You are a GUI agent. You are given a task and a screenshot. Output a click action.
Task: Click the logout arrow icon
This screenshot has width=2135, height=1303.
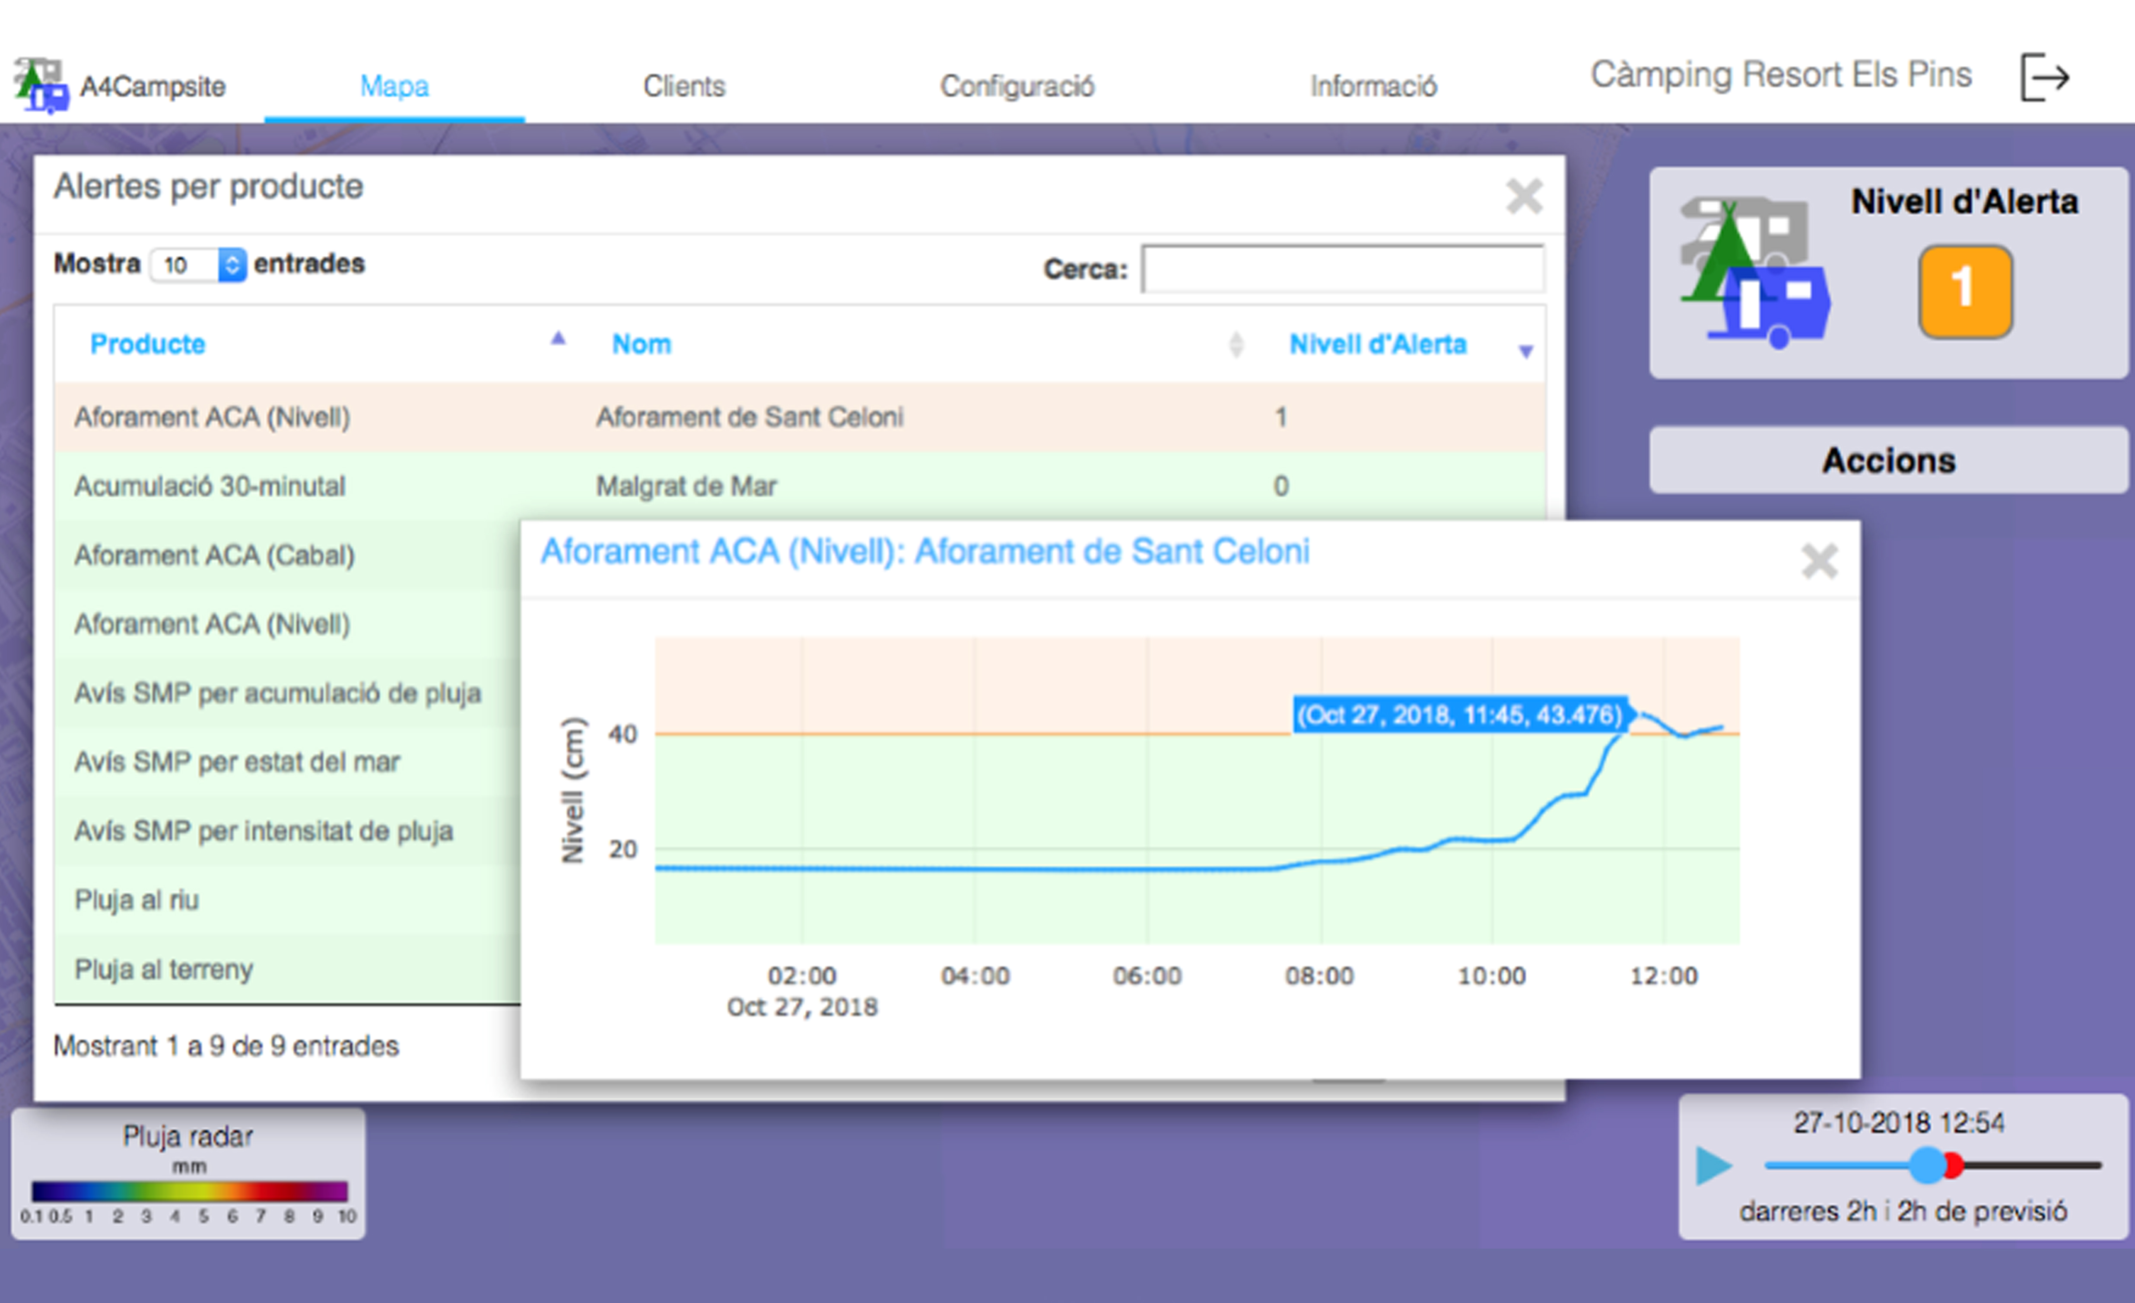[x=2045, y=77]
